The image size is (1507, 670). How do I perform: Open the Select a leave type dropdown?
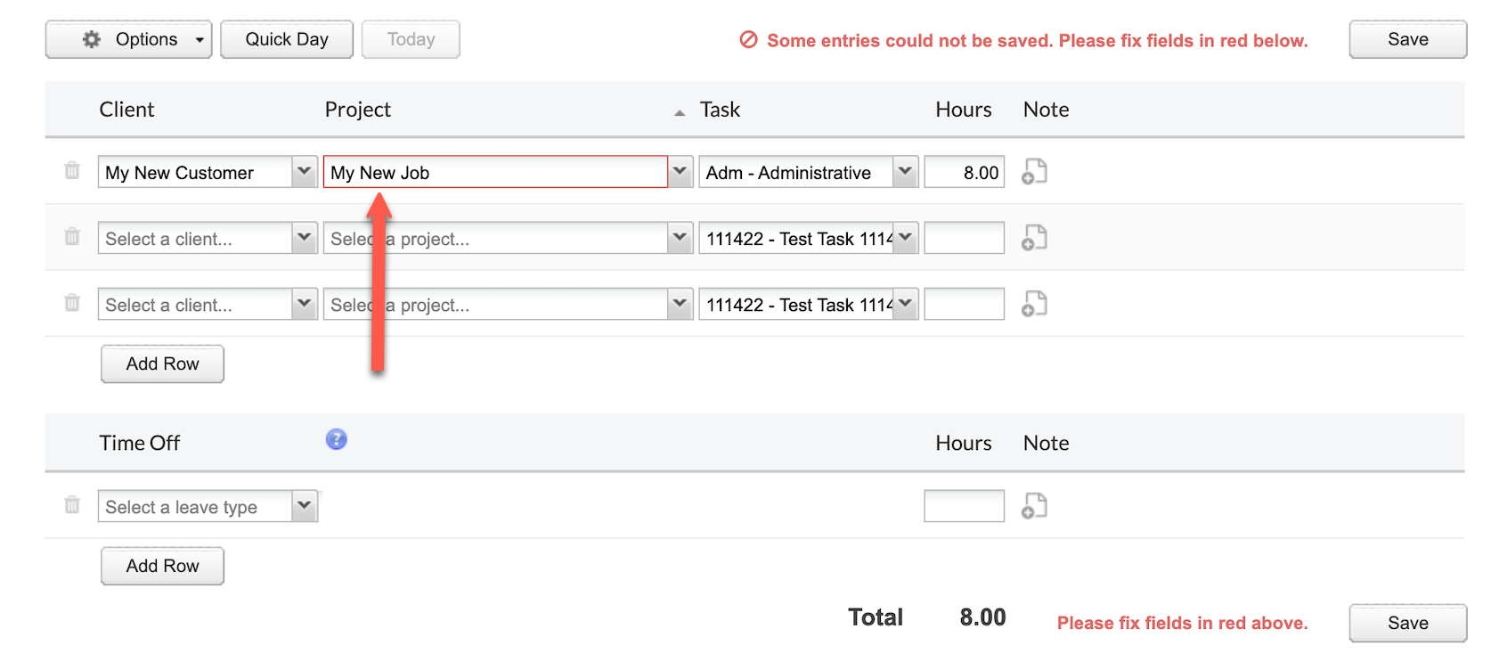pos(305,506)
